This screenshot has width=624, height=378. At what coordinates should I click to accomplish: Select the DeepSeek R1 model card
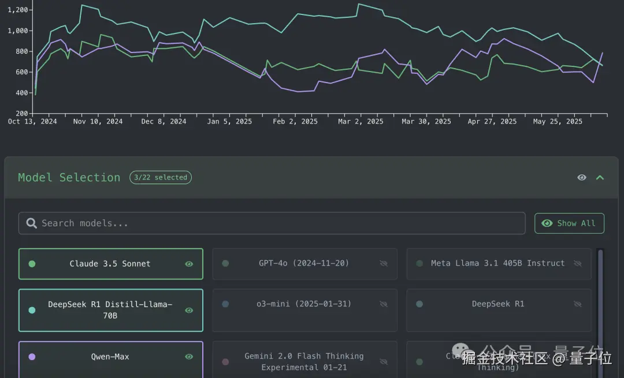click(499, 310)
